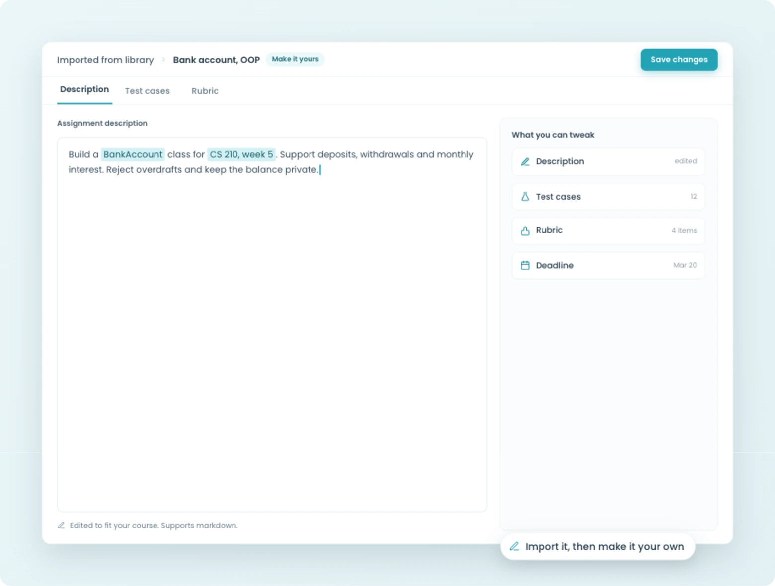Viewport: 775px width, 586px height.
Task: Click the calendar icon beside Deadline
Action: coord(525,265)
